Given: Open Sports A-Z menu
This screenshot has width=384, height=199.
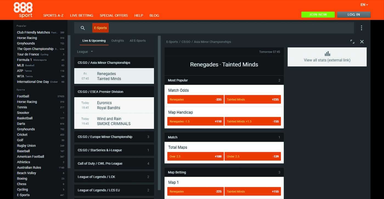Looking at the screenshot, I should pyautogui.click(x=53, y=15).
